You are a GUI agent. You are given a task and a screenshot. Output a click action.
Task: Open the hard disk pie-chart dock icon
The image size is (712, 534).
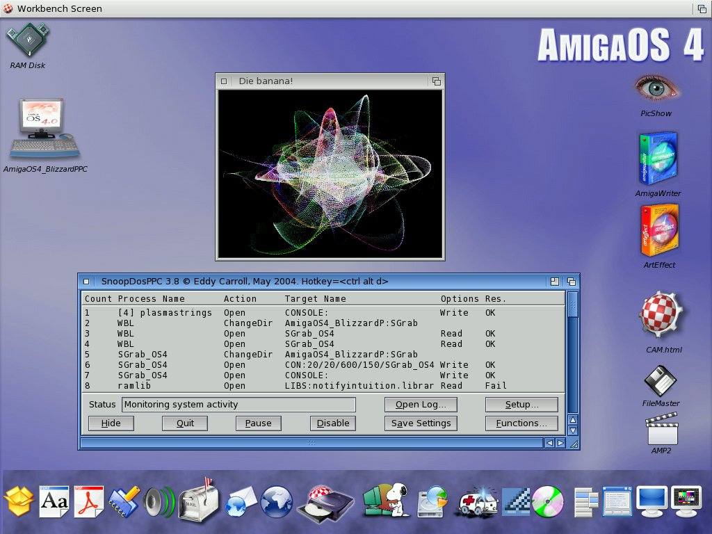[432, 501]
